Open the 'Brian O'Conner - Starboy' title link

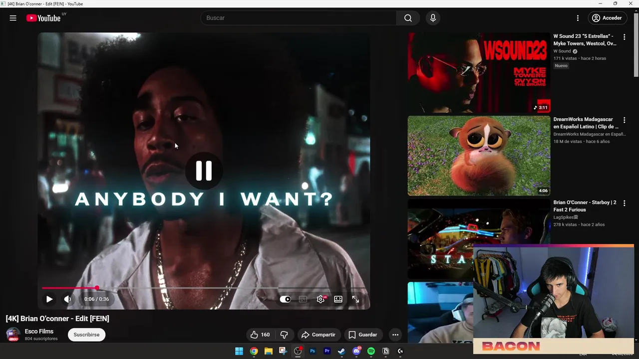(x=585, y=206)
